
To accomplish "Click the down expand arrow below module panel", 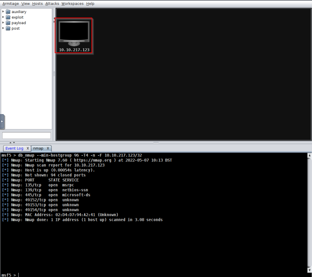I will [x=14, y=143].
